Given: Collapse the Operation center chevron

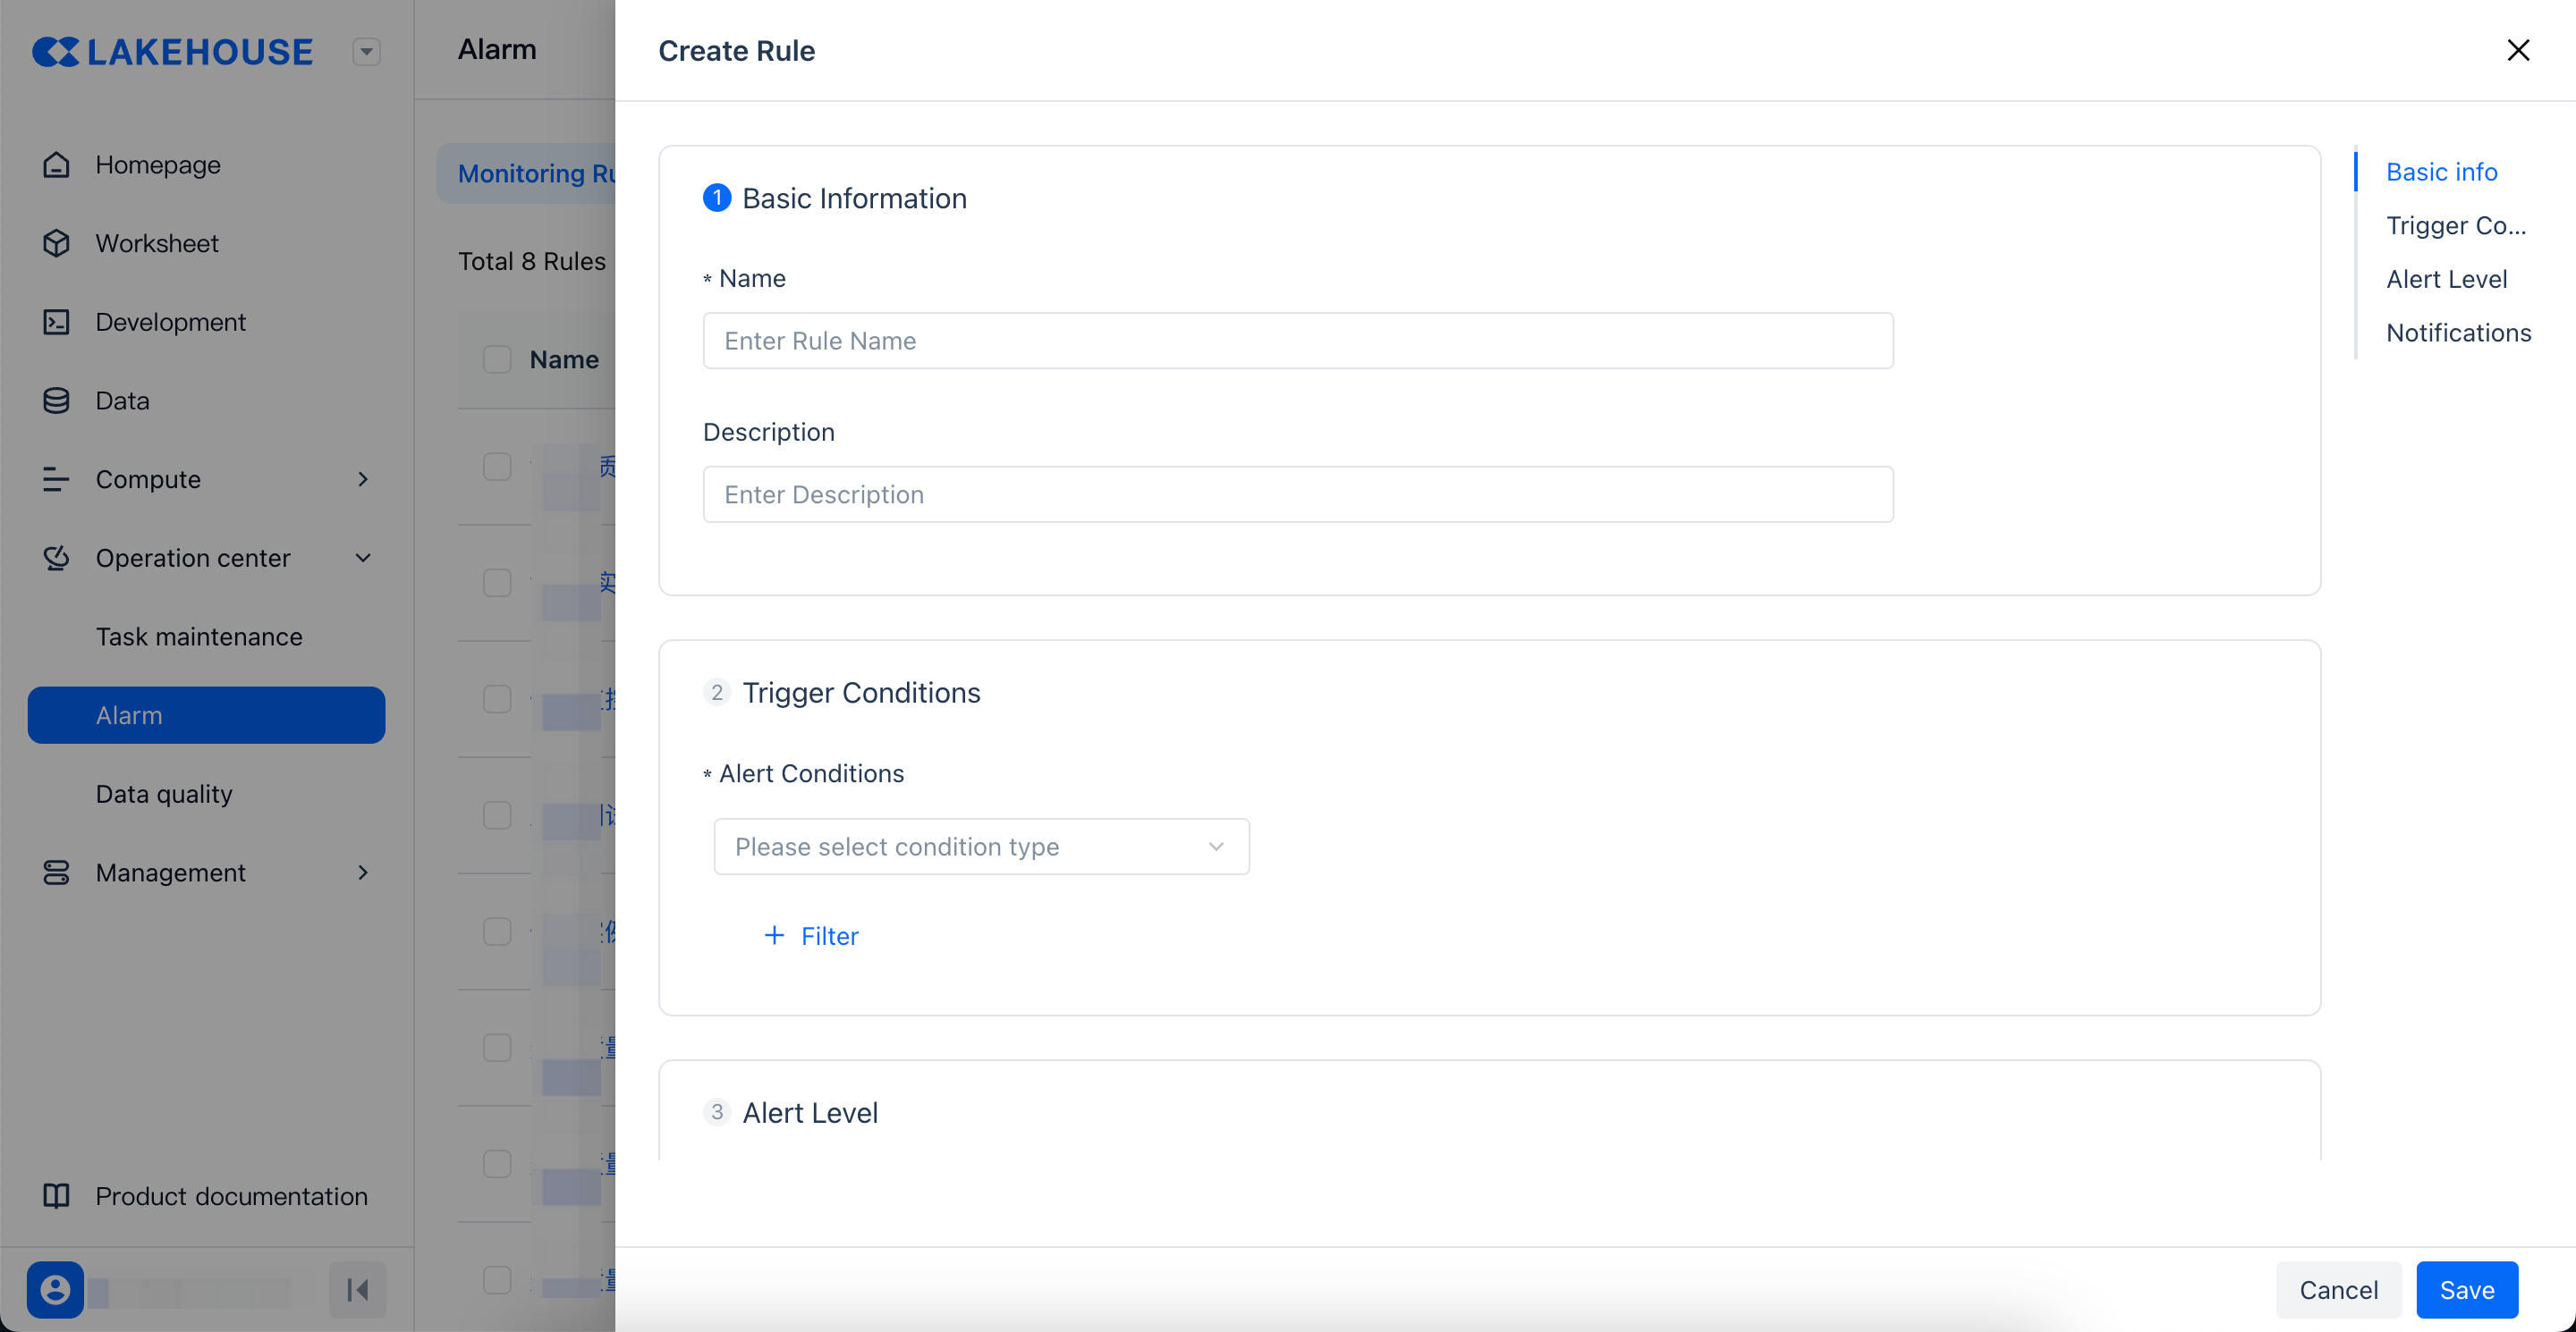Looking at the screenshot, I should (363, 559).
